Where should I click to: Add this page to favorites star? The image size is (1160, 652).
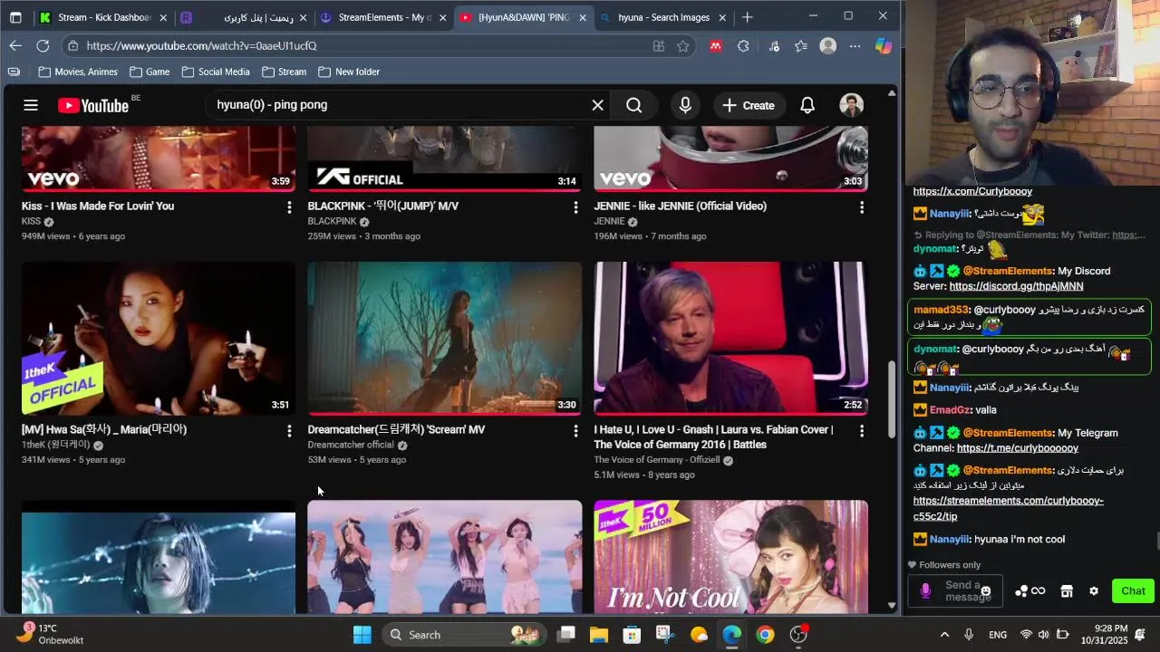[x=682, y=45]
